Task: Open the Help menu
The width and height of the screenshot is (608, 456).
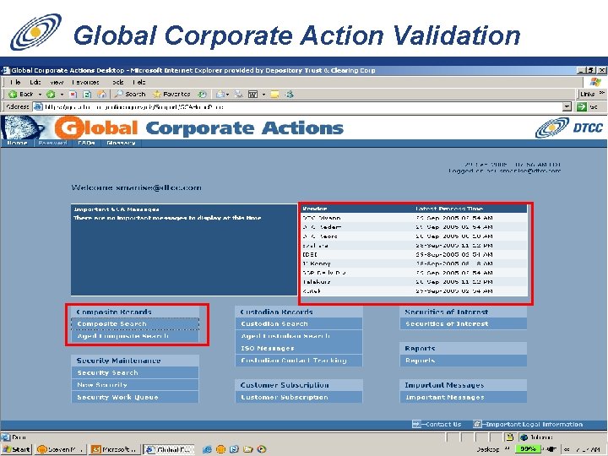Action: point(138,82)
